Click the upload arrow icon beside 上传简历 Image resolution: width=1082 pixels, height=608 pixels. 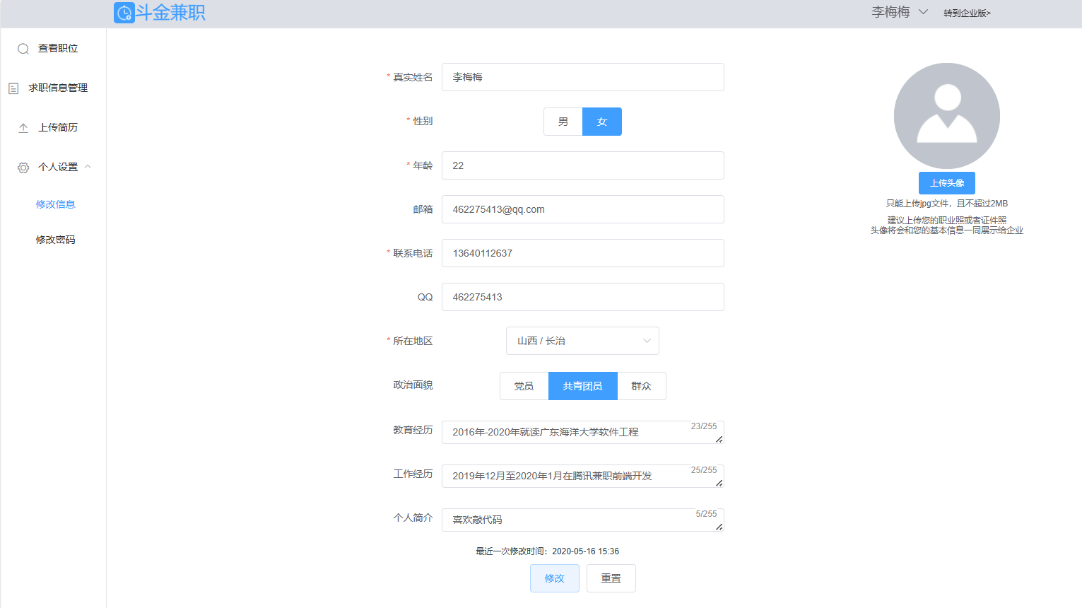(x=23, y=128)
